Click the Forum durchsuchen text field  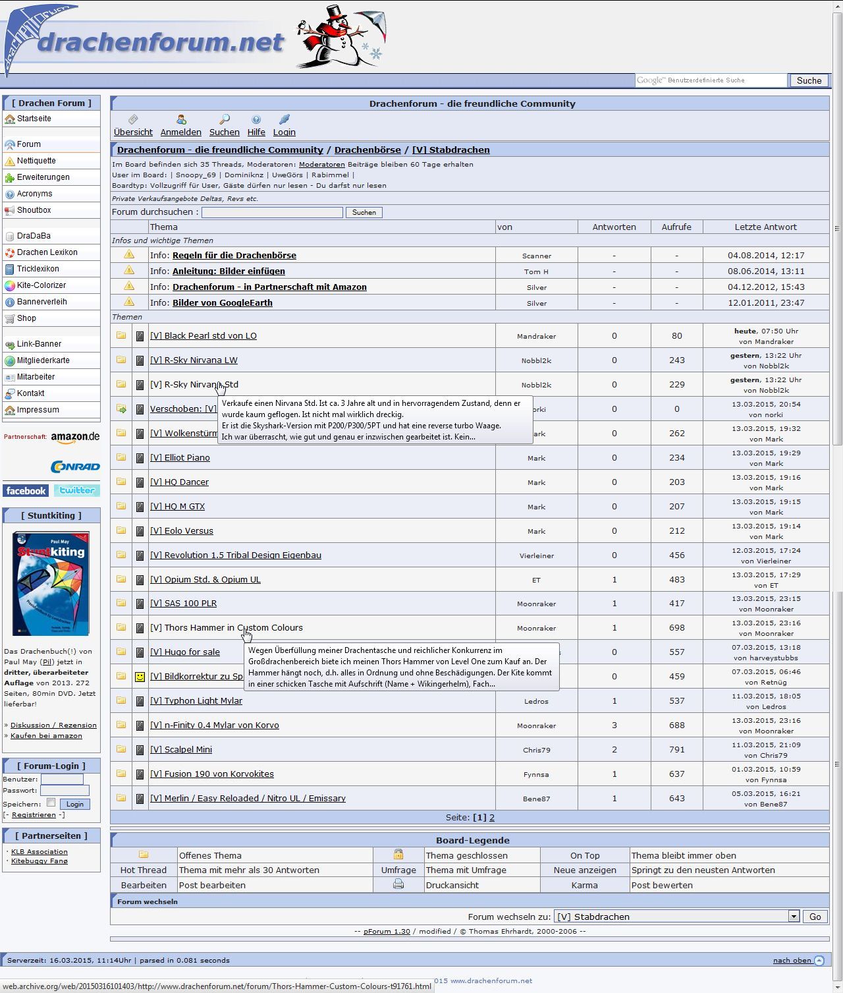pyautogui.click(x=272, y=212)
